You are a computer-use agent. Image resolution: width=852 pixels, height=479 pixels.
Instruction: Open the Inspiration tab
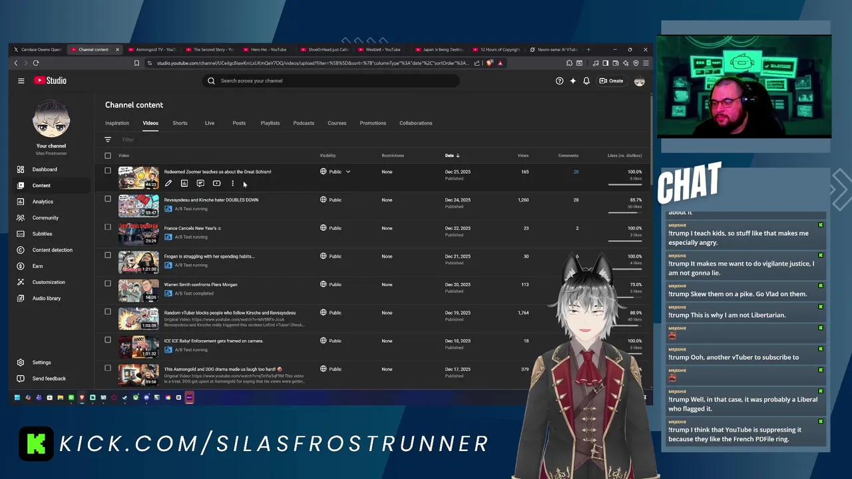(117, 123)
